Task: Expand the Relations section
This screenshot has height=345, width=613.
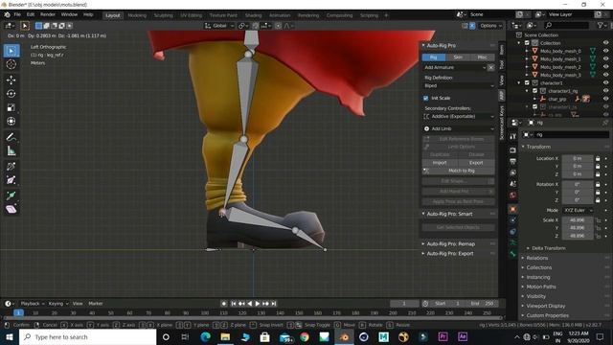Action: [536, 258]
